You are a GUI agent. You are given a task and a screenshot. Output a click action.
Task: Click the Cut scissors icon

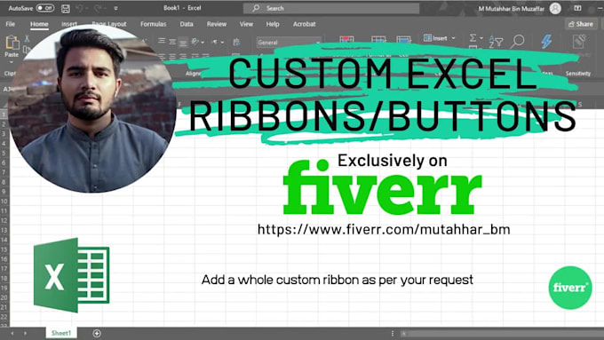pos(27,38)
